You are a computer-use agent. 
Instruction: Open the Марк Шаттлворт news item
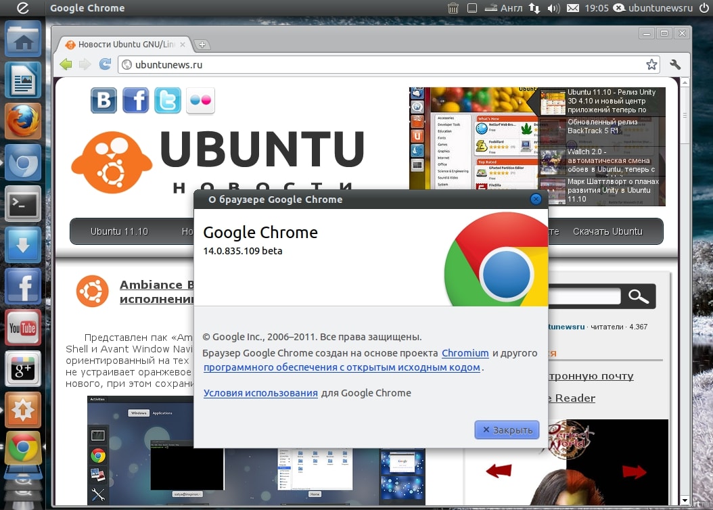pos(602,191)
